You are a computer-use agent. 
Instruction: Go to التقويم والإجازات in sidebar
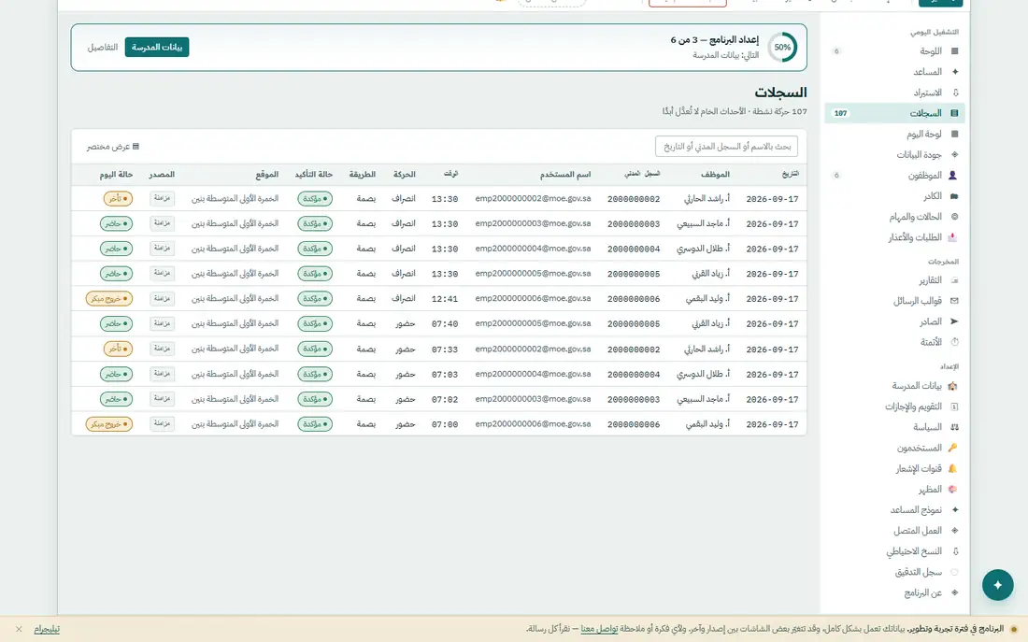[894, 407]
